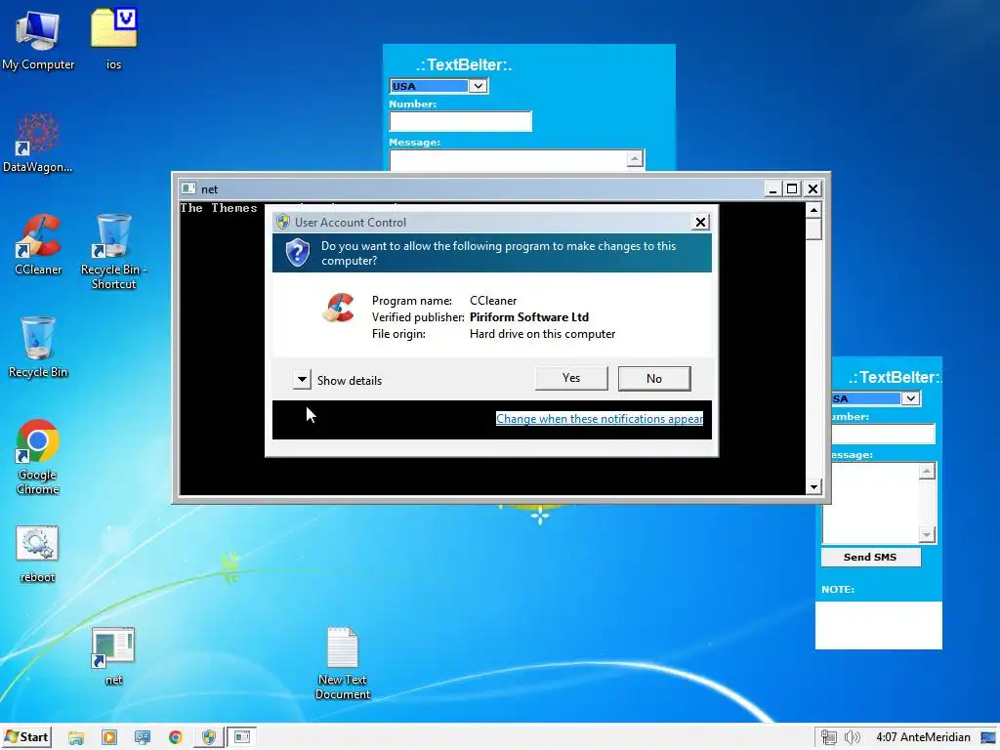
Task: Open My Computer desktop icon
Action: [38, 40]
